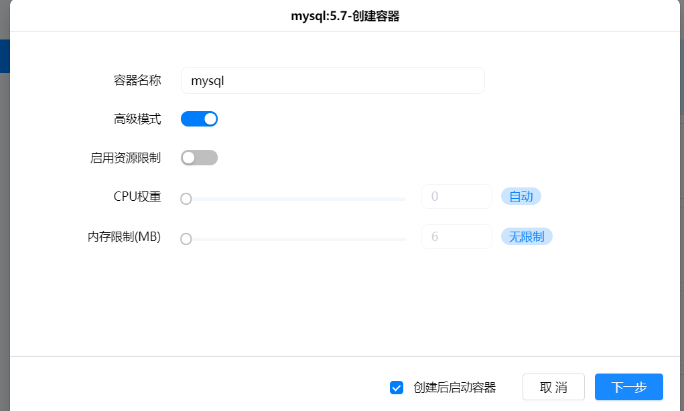Click the 自动 tag beside CPU weight
Screen dimensions: 684x411
521,196
